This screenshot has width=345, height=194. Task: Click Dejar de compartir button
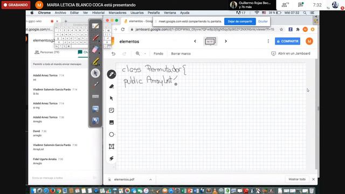tap(240, 22)
